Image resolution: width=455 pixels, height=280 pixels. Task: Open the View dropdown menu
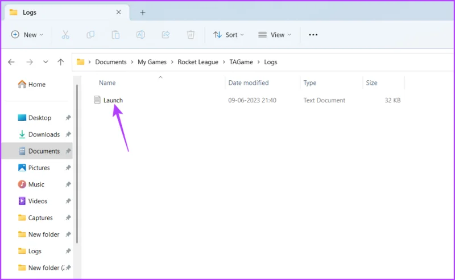click(x=275, y=35)
